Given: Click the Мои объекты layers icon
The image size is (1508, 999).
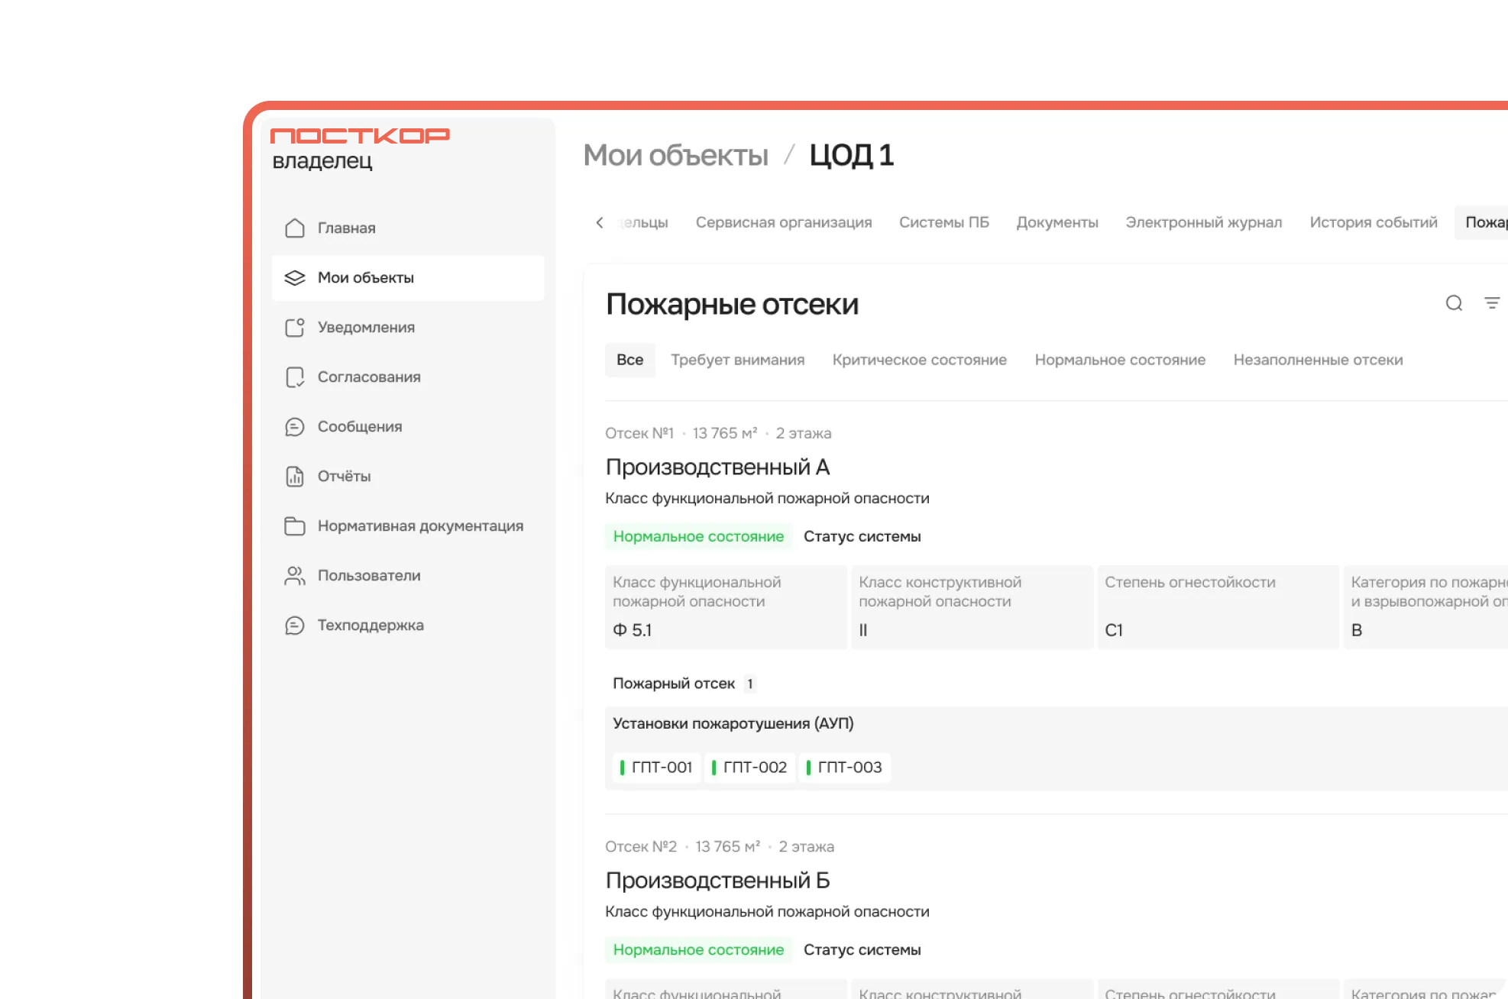Looking at the screenshot, I should [295, 278].
